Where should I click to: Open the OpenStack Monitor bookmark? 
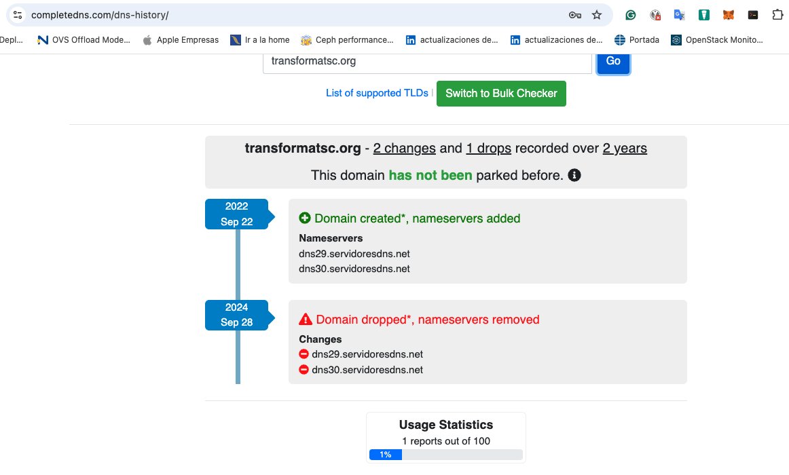717,40
